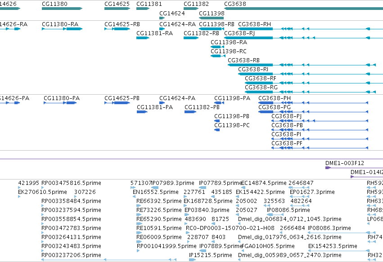Screen dimensions: 383x262
Task: Select transcript CG3638-RG
Action: coord(261,87)
